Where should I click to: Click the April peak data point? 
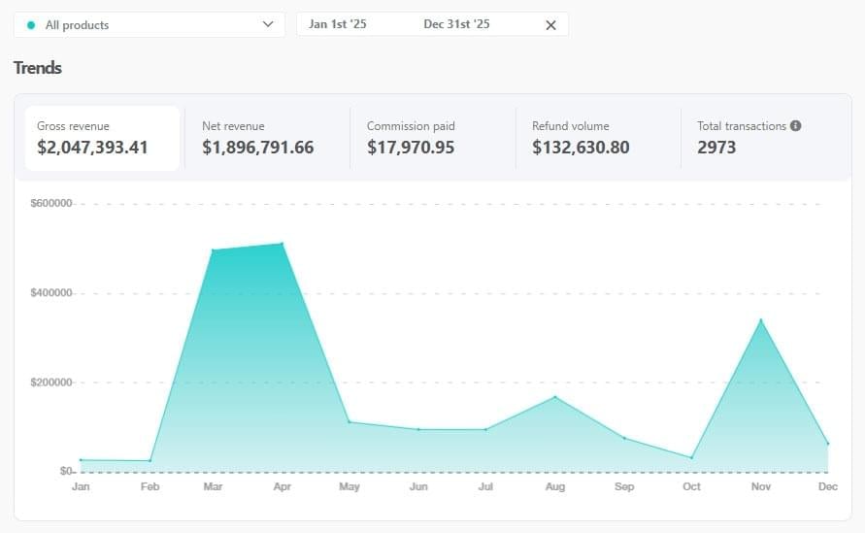coord(283,244)
